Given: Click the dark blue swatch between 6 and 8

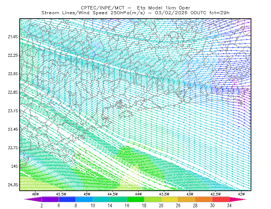Looking at the screenshot, I should [67, 199].
